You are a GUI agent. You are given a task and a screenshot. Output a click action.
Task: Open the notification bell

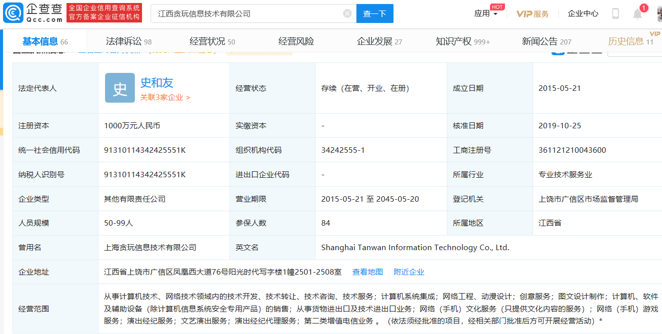(x=637, y=14)
